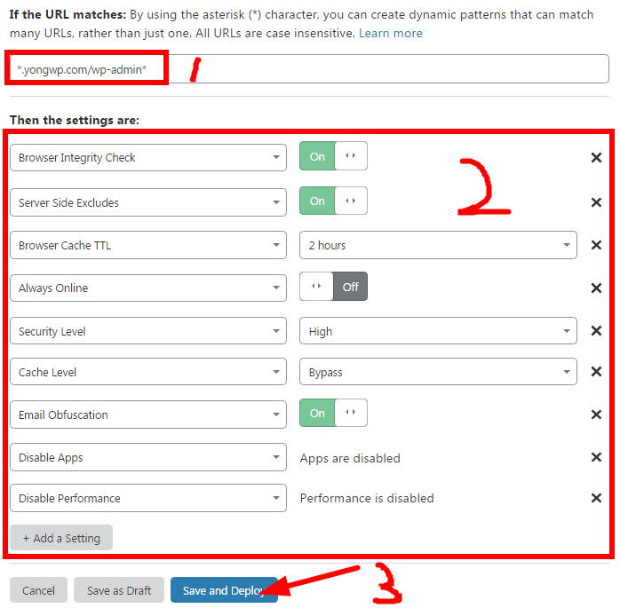This screenshot has width=620, height=608.
Task: Enable the Always Online switch
Action: (x=333, y=287)
